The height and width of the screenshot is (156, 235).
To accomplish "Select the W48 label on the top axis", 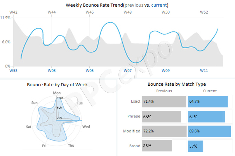I will 128,12.
